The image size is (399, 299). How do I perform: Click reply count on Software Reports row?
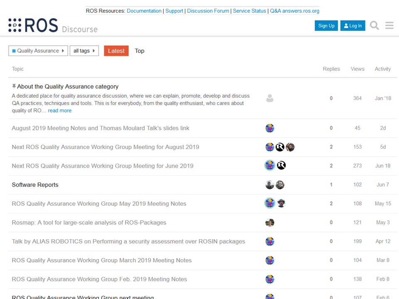(331, 185)
